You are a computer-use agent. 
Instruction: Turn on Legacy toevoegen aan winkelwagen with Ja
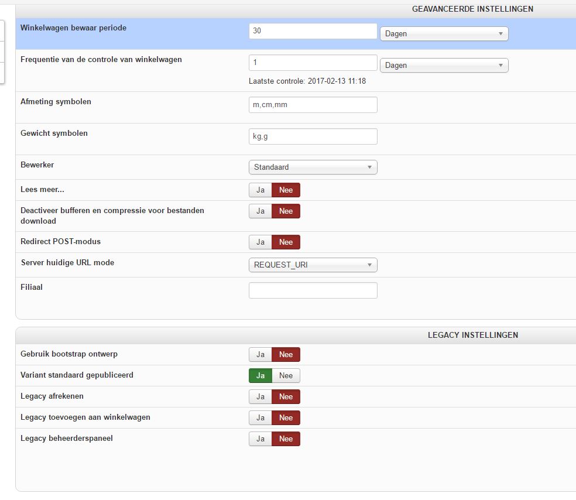(x=260, y=417)
